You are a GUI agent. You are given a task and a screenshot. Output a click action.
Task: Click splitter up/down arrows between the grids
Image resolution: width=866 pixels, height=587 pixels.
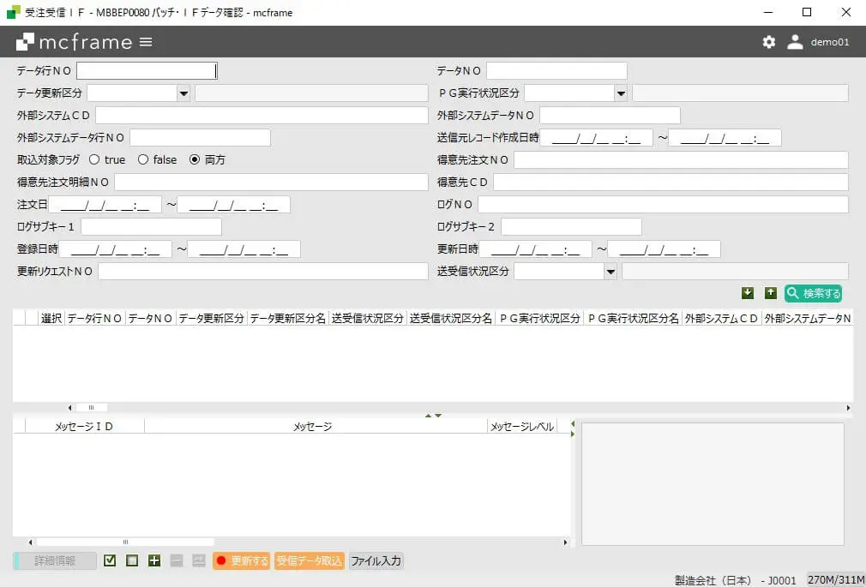(433, 416)
